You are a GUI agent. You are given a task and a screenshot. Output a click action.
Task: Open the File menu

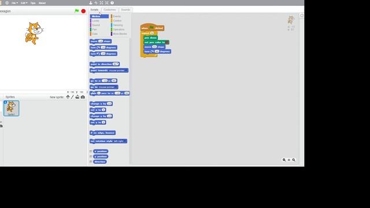tap(14, 3)
